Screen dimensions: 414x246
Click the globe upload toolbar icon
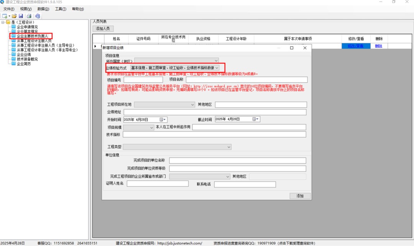click(38, 16)
